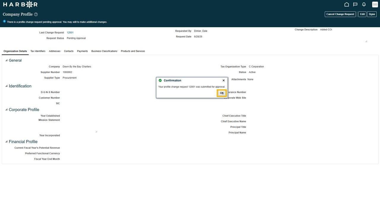Click OK in the Confirmation dialog
Viewport: 380px width, 213px height.
222,93
